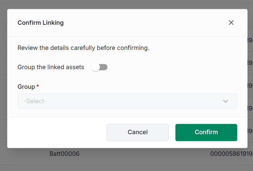This screenshot has height=171, width=253.
Task: Select the Batt00006 row behind the dialog
Action: coord(65,154)
